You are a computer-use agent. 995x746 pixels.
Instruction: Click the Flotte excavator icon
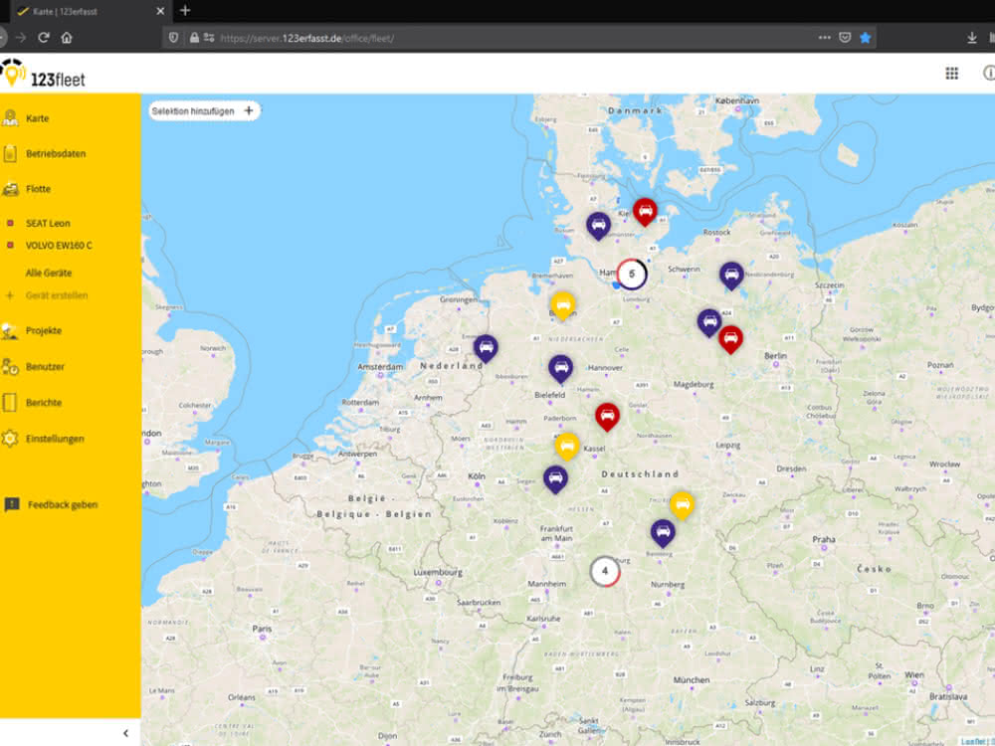coord(10,189)
